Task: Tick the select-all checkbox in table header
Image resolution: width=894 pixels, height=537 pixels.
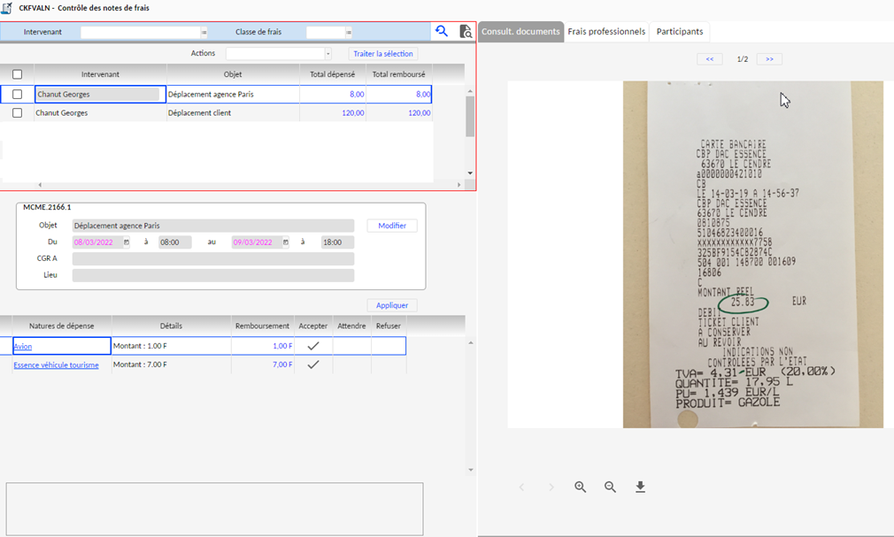Action: tap(17, 74)
